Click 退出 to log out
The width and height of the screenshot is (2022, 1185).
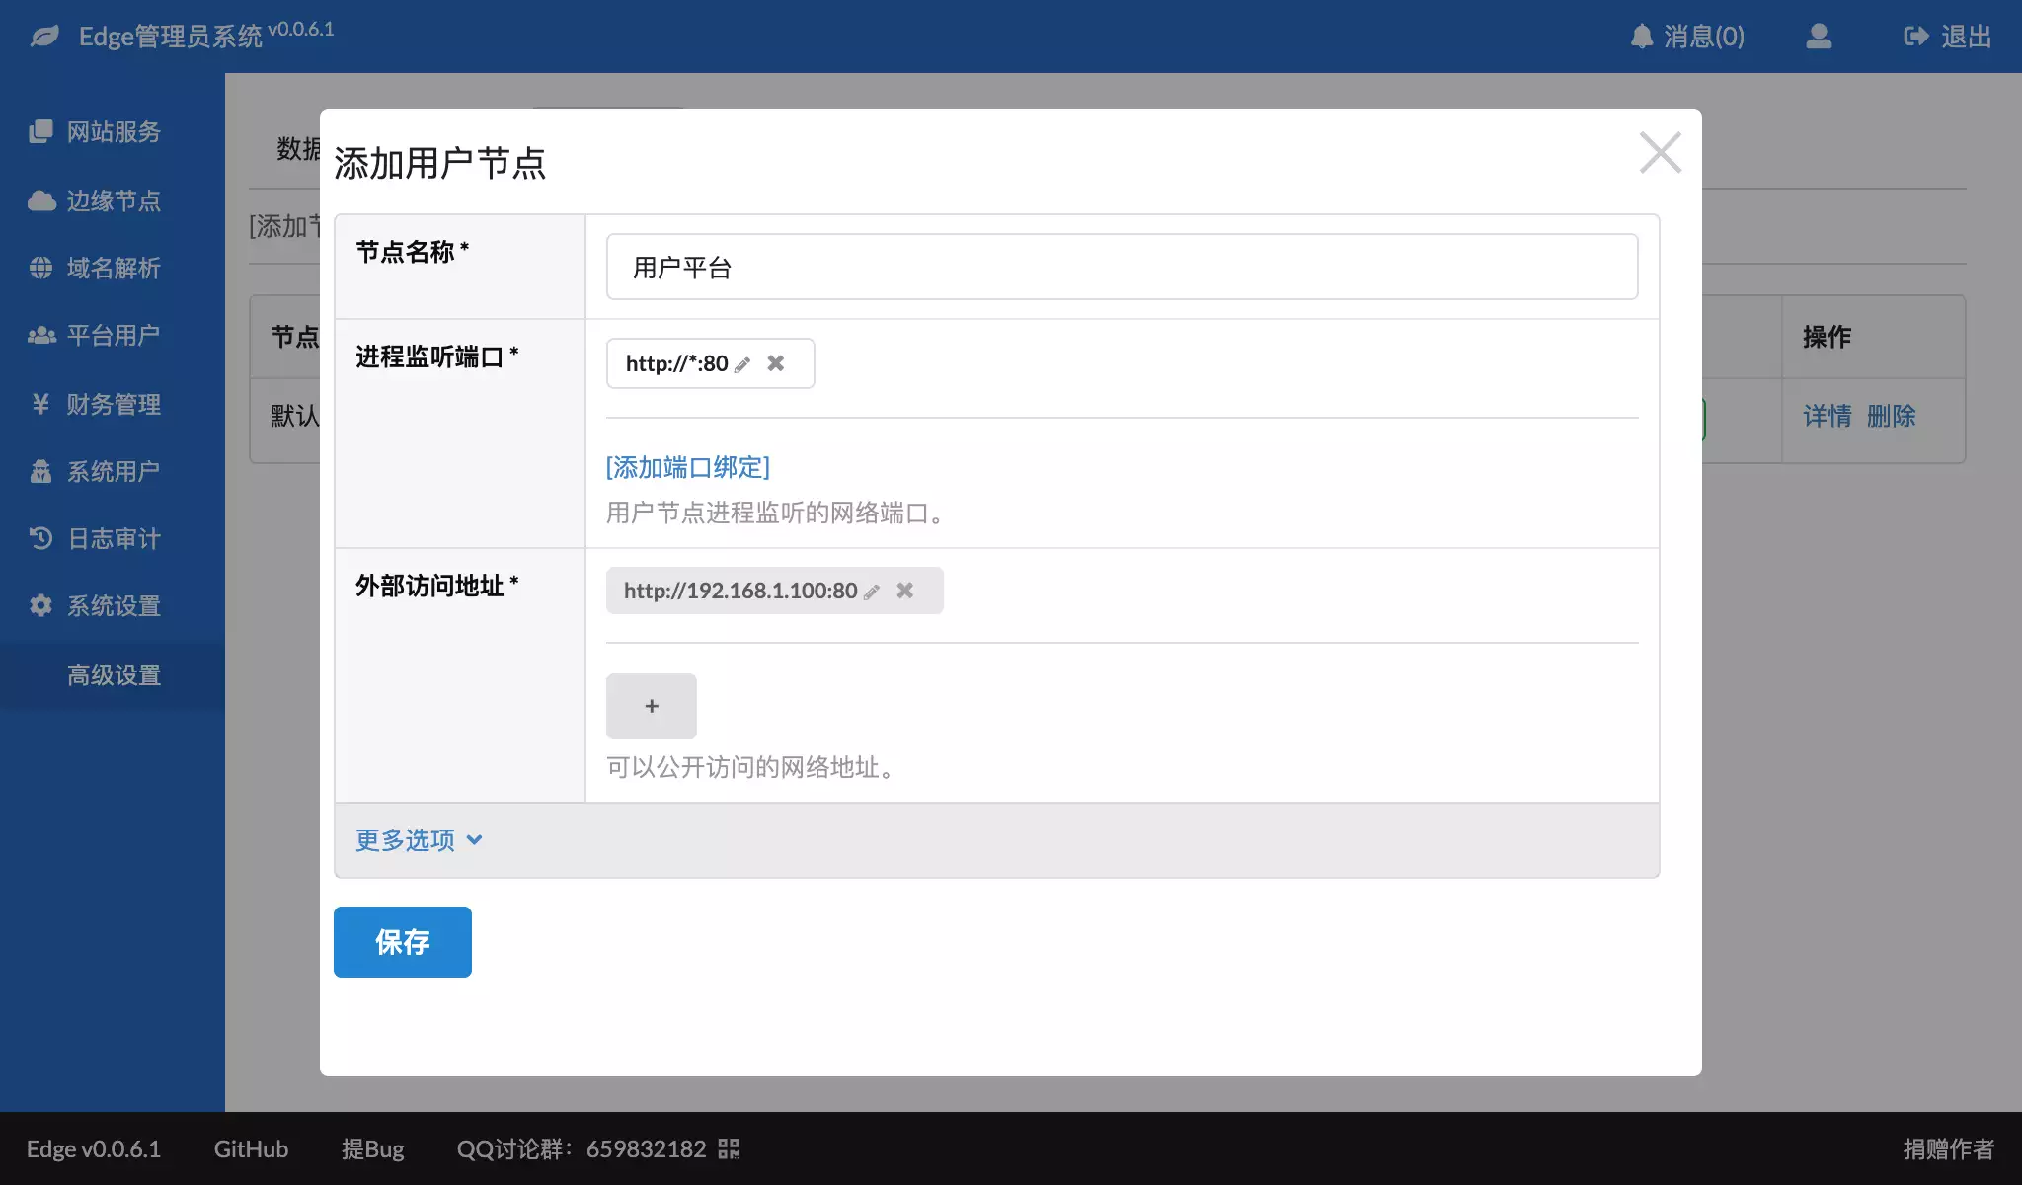coord(1947,37)
